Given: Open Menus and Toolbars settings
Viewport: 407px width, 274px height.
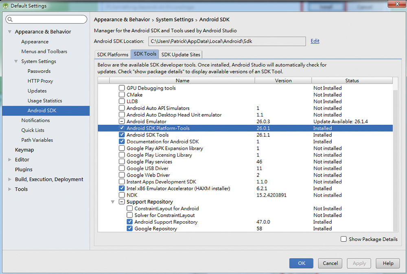Looking at the screenshot, I should click(x=44, y=52).
